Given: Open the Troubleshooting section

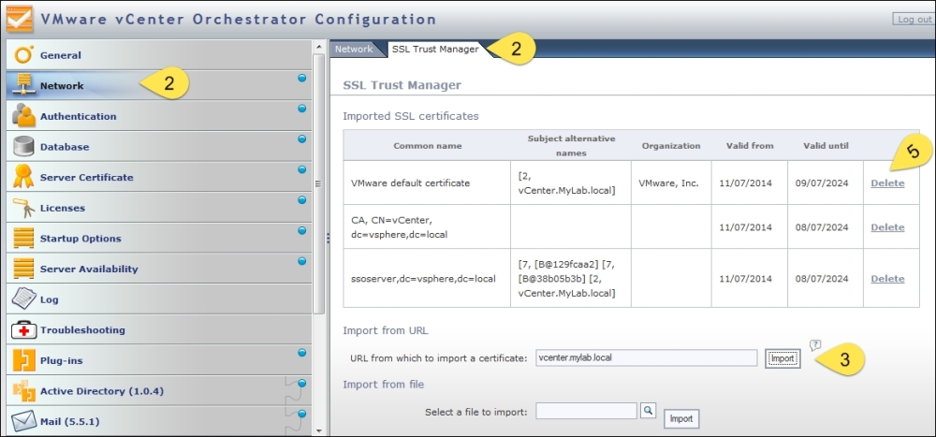Looking at the screenshot, I should pyautogui.click(x=159, y=329).
